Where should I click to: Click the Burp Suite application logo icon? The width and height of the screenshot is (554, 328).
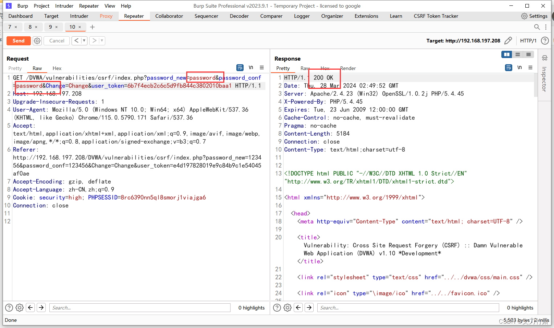pos(9,6)
